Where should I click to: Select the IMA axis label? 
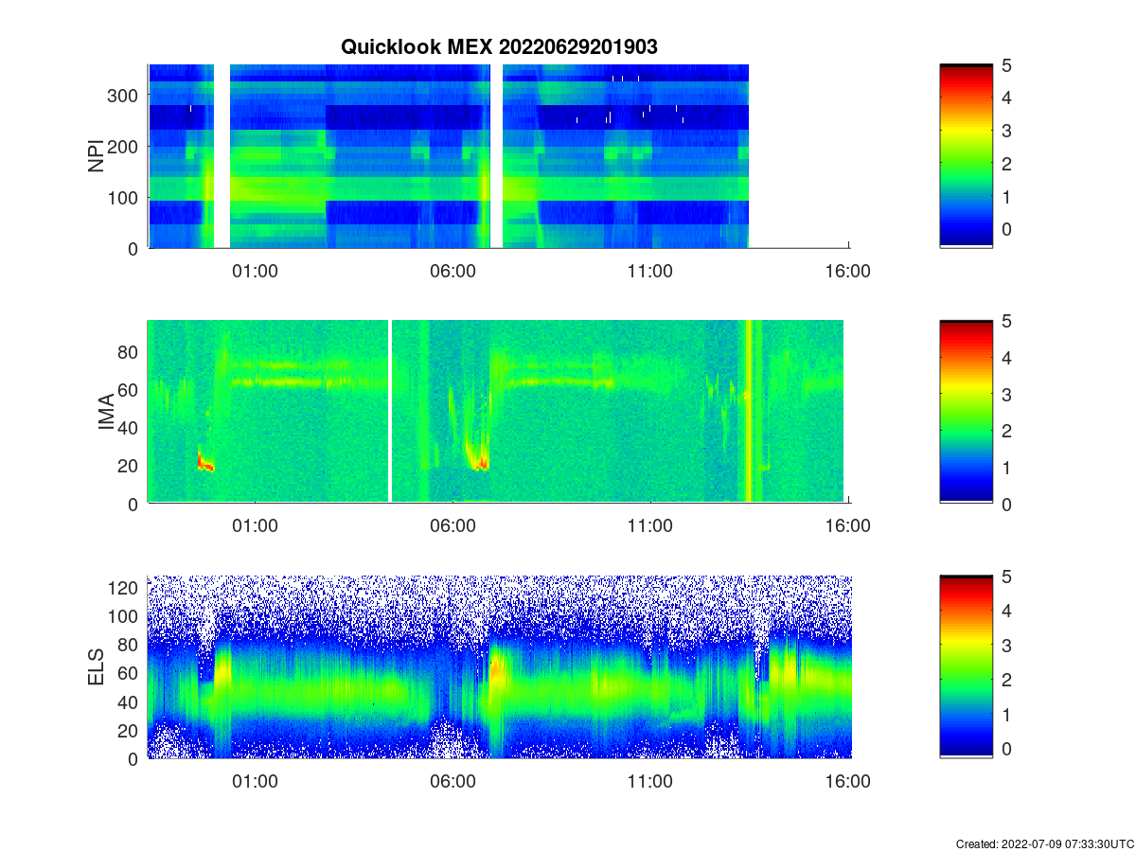click(106, 412)
